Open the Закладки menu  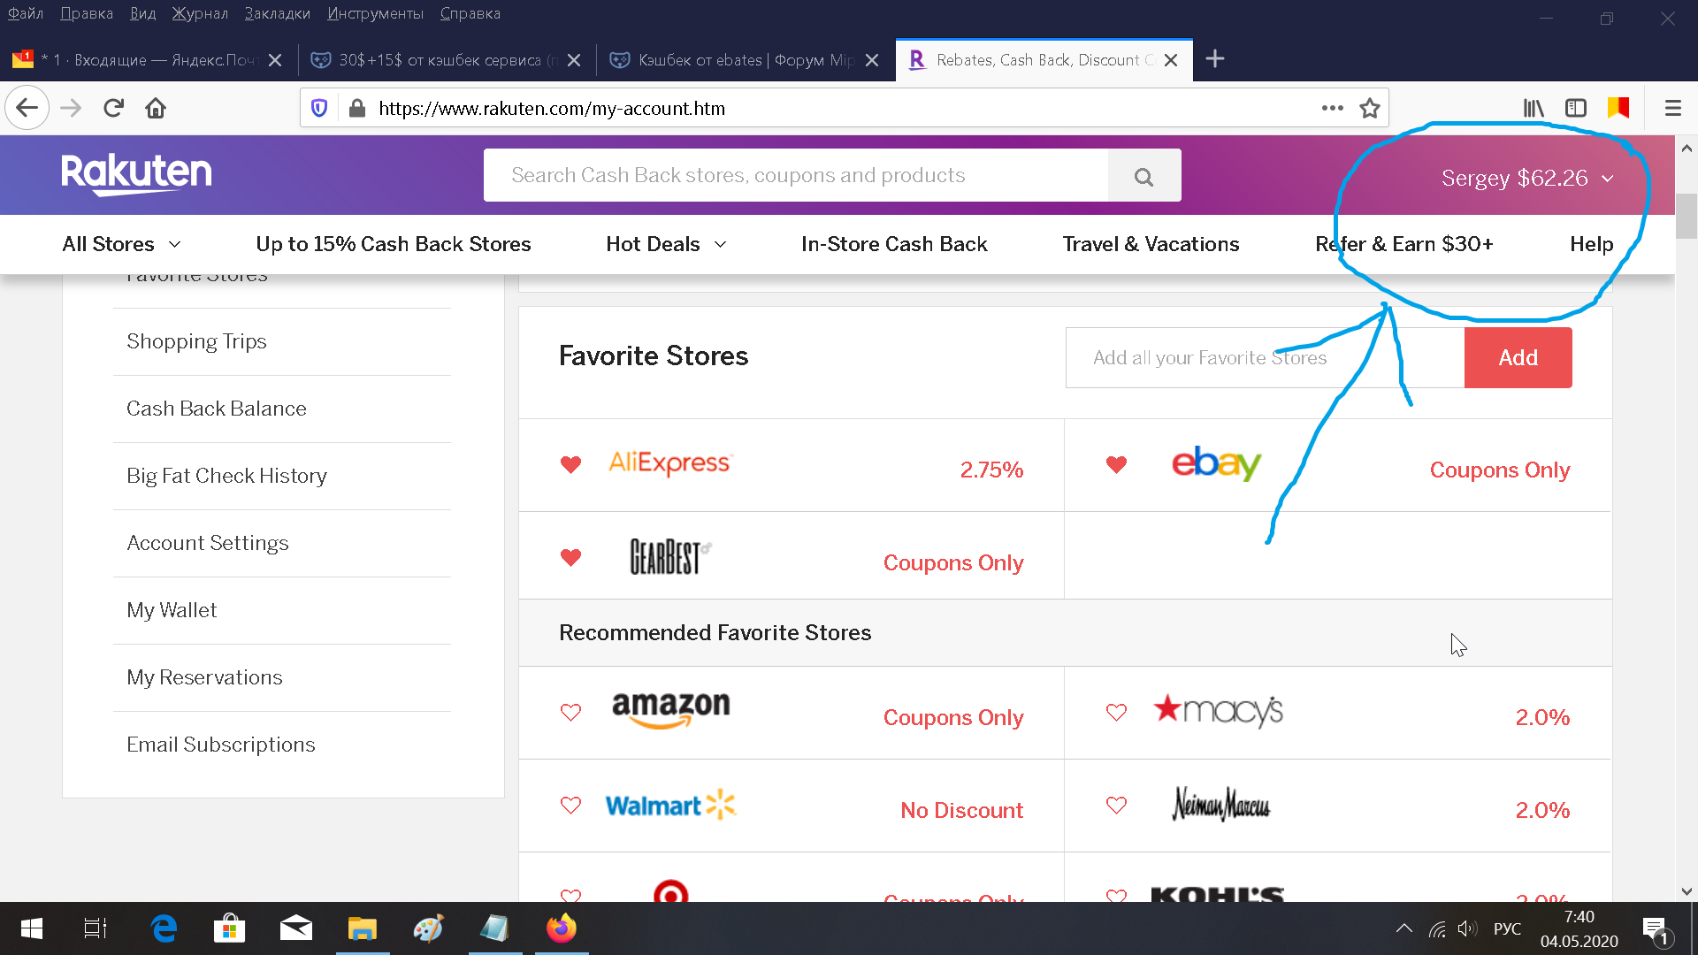(278, 13)
